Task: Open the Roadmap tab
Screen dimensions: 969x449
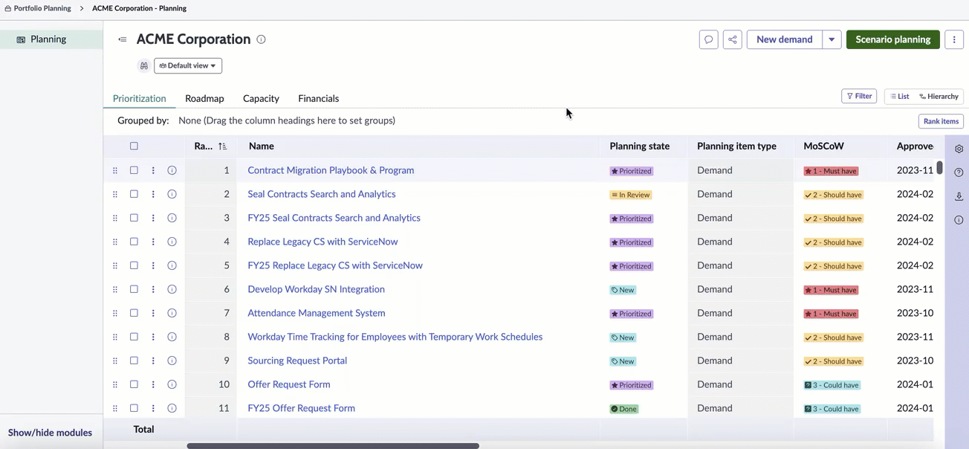Action: point(204,98)
